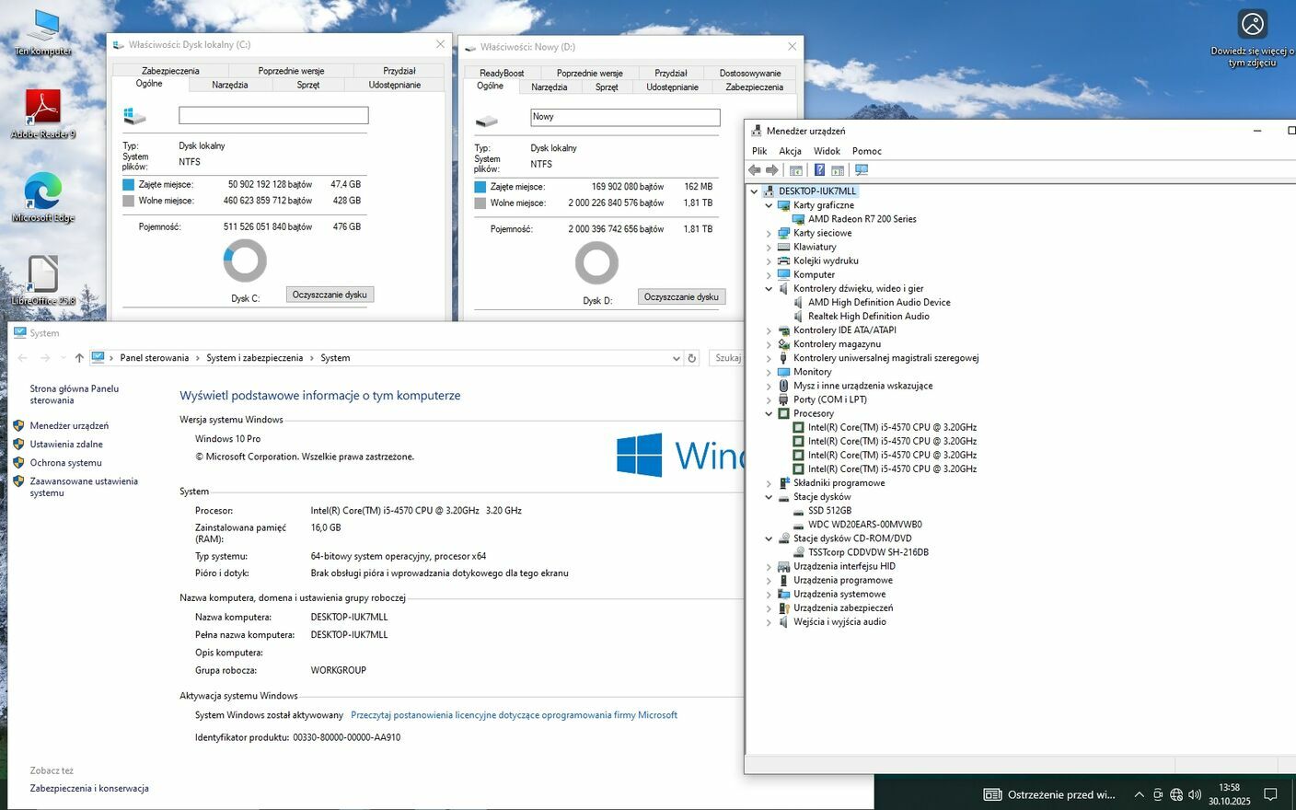
Task: Expand the Karty sieciowe category
Action: tap(769, 234)
